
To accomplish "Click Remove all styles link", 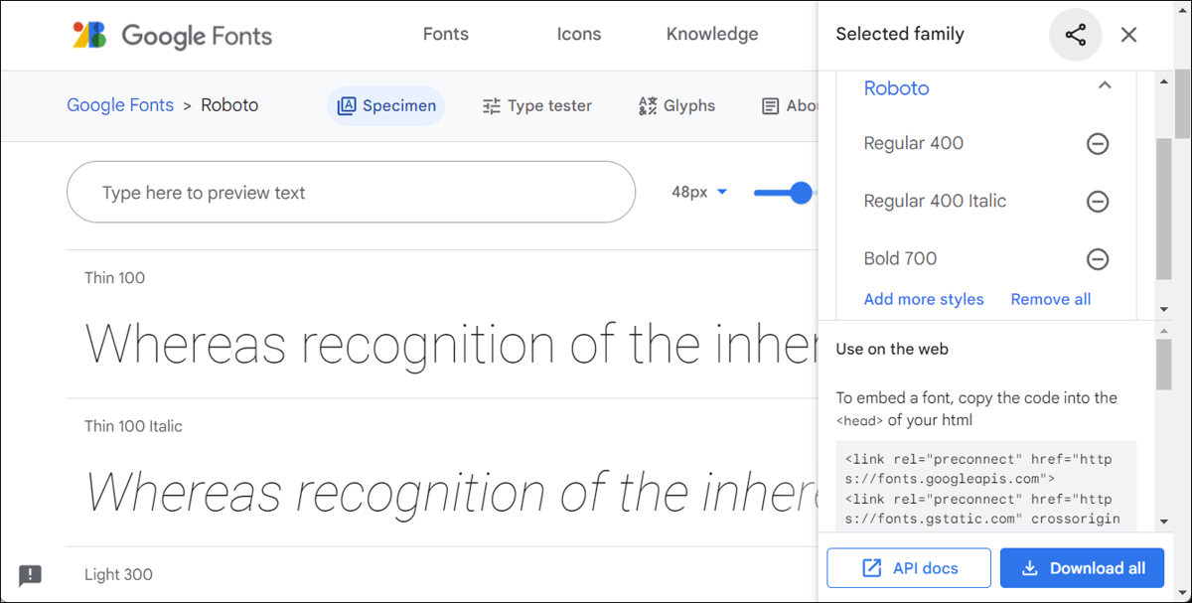I will point(1050,299).
